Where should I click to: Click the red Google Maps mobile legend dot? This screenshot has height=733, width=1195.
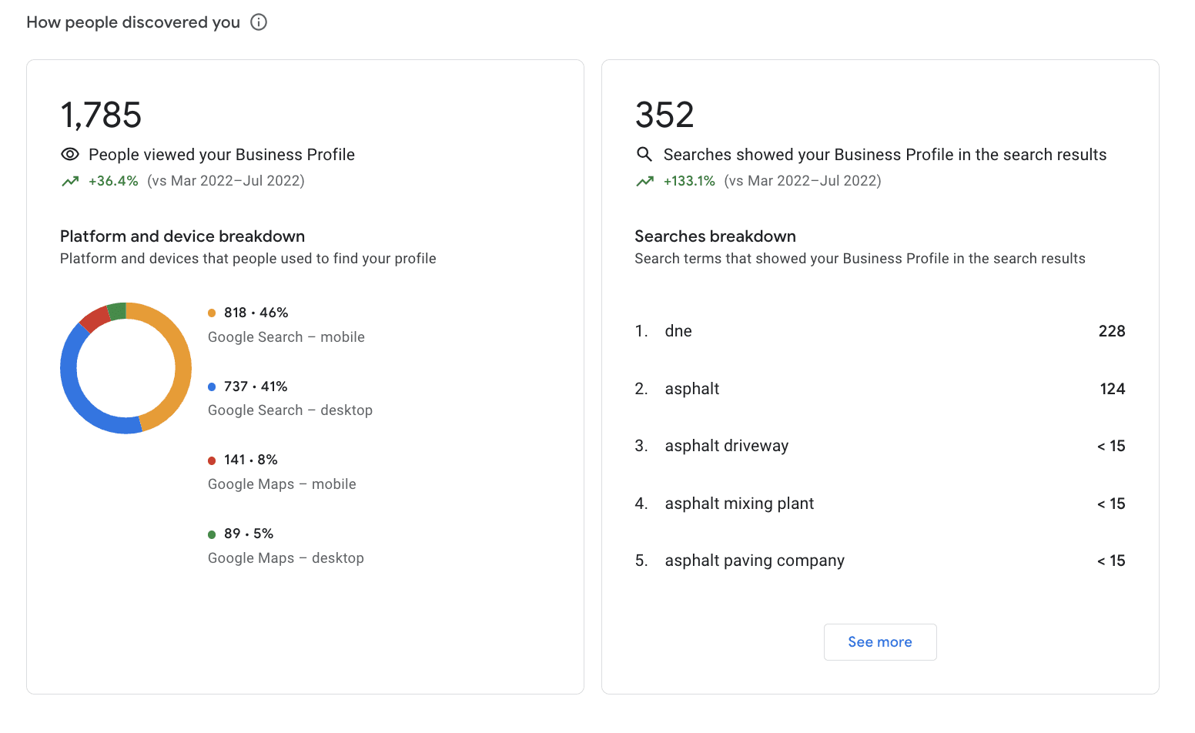coord(212,460)
